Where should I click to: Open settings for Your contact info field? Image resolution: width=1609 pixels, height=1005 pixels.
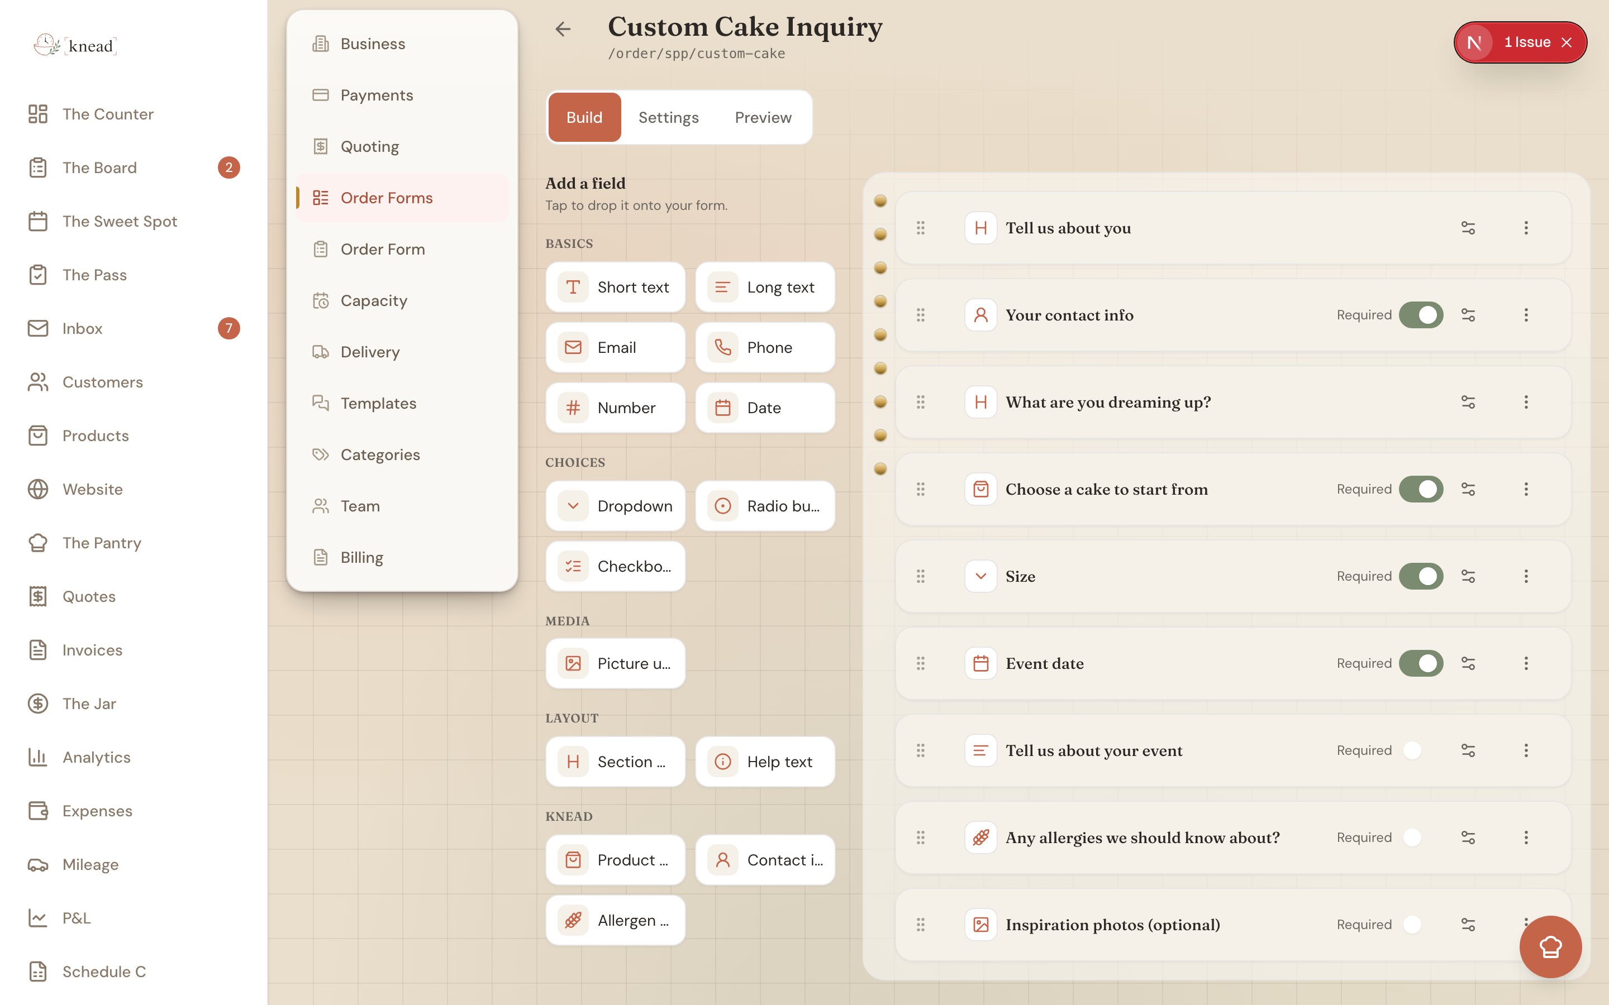[x=1468, y=315]
